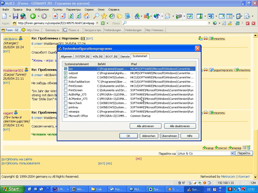
Task: Click the Befehl column header
Action: [112, 64]
